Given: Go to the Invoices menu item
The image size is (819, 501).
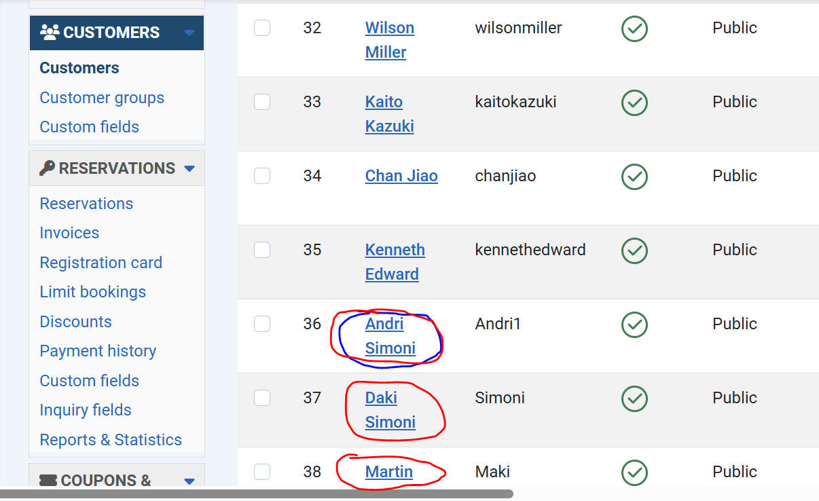Looking at the screenshot, I should click(x=69, y=233).
